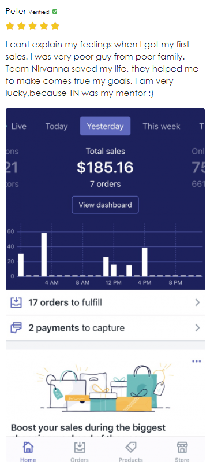Click the orders to fulfill inbox icon
Viewport: 210px width, 476px height.
pyautogui.click(x=16, y=302)
